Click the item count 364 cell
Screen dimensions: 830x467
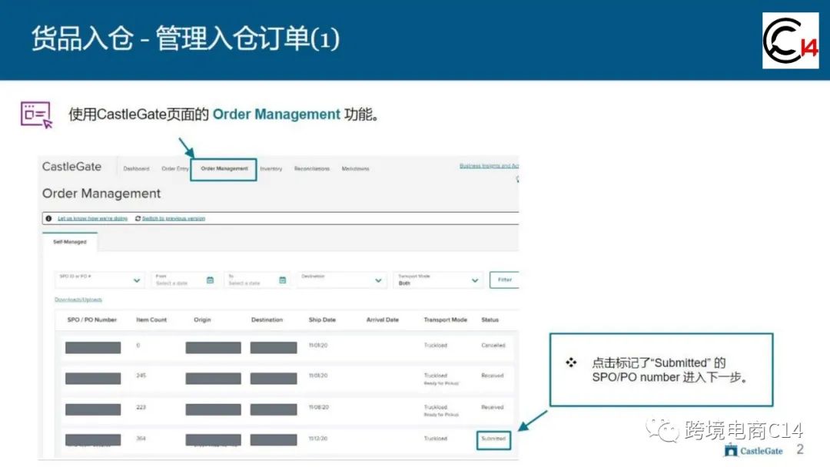tap(141, 439)
